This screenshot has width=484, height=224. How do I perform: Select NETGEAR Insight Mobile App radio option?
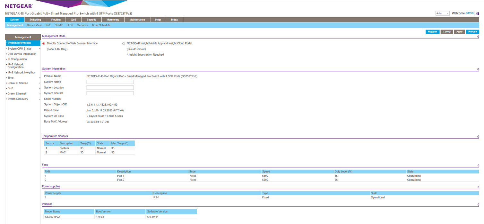(x=124, y=44)
